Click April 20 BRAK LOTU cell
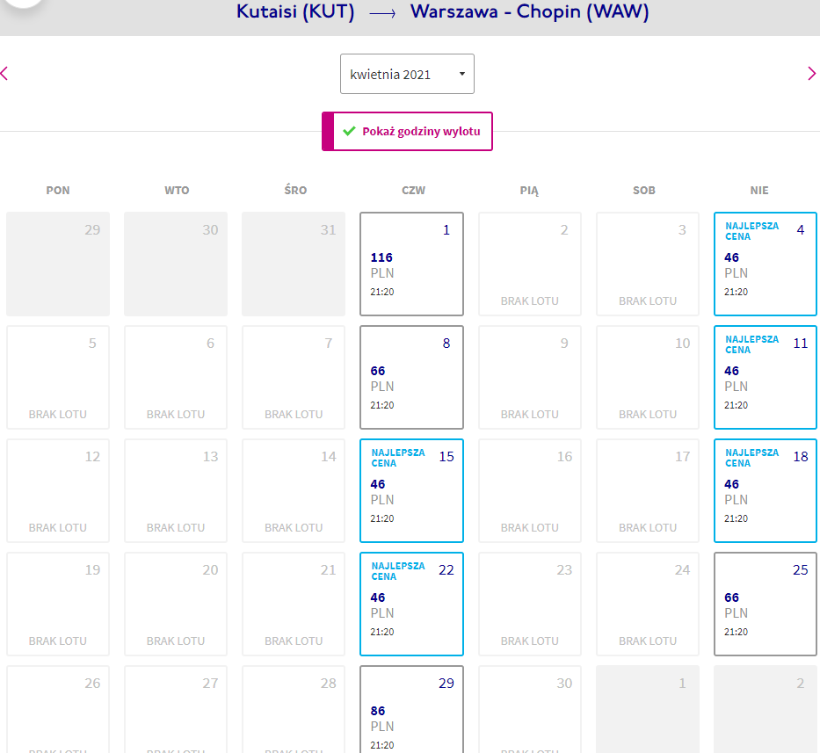The height and width of the screenshot is (753, 820). tap(176, 604)
